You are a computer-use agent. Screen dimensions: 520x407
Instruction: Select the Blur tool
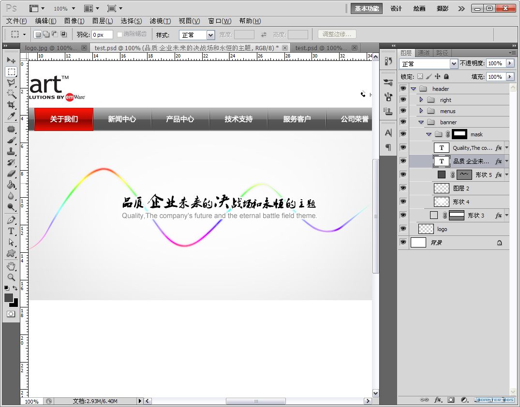pyautogui.click(x=11, y=196)
